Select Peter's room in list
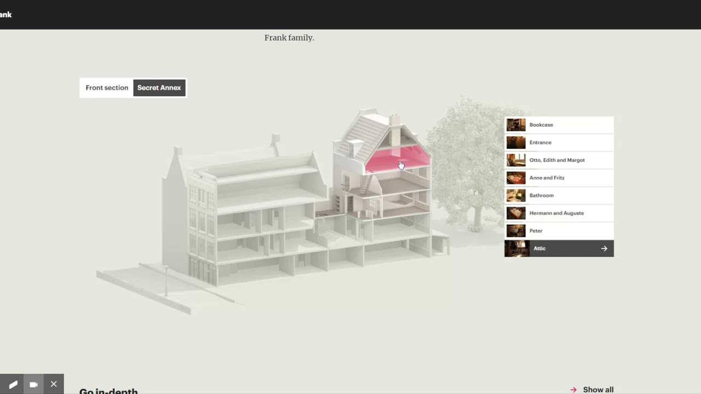Viewport: 701px width, 394px height. point(559,230)
